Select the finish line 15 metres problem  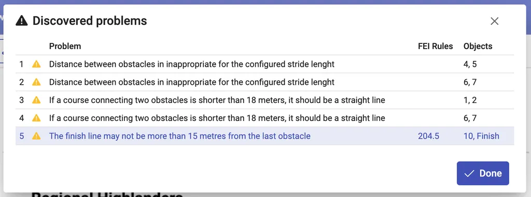(180, 136)
